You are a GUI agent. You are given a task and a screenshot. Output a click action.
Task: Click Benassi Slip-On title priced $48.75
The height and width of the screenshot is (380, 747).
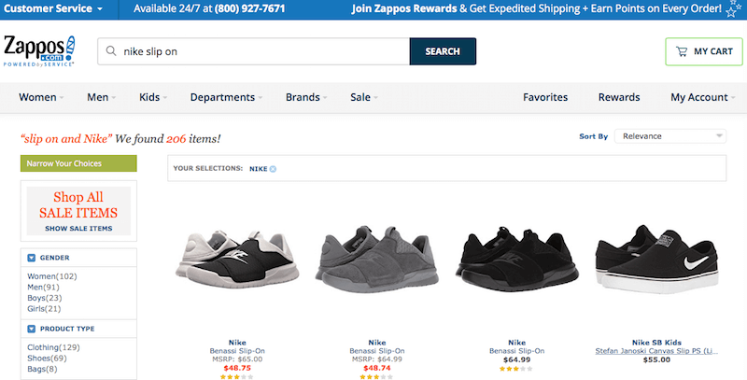pyautogui.click(x=237, y=351)
